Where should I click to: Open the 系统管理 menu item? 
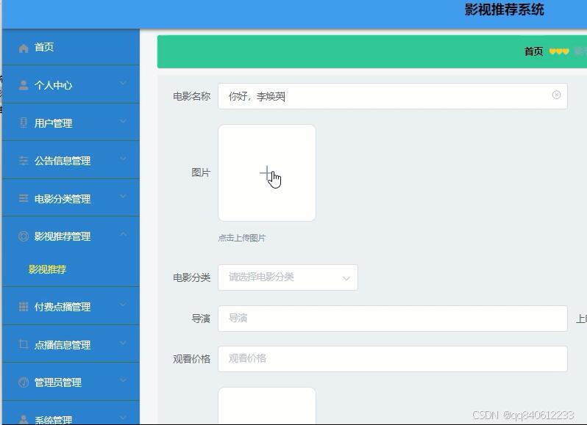71,414
